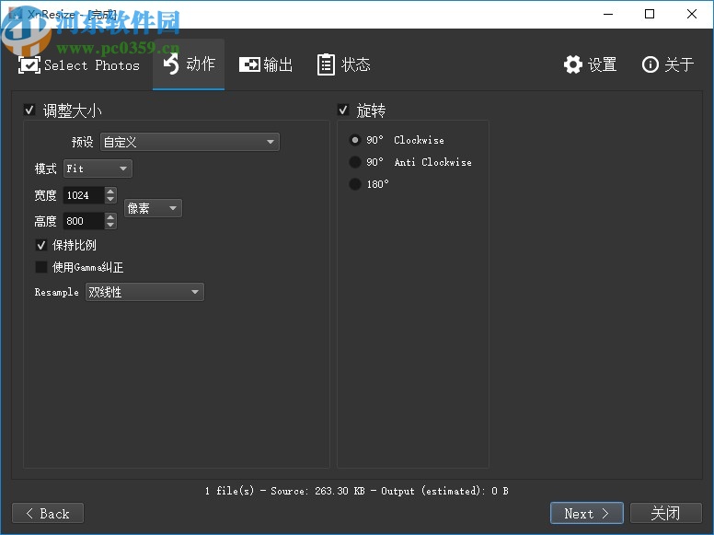The height and width of the screenshot is (535, 714).
Task: Open the 预设 preset dropdown
Action: coord(190,142)
